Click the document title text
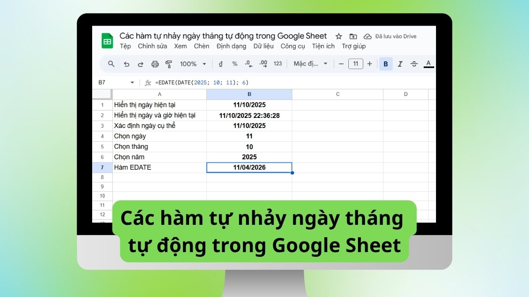Screen dimensions: 529x297 click(224, 36)
